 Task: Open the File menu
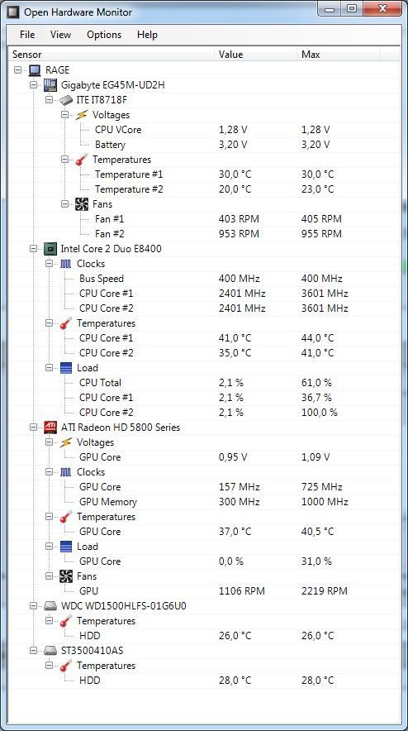(x=27, y=35)
